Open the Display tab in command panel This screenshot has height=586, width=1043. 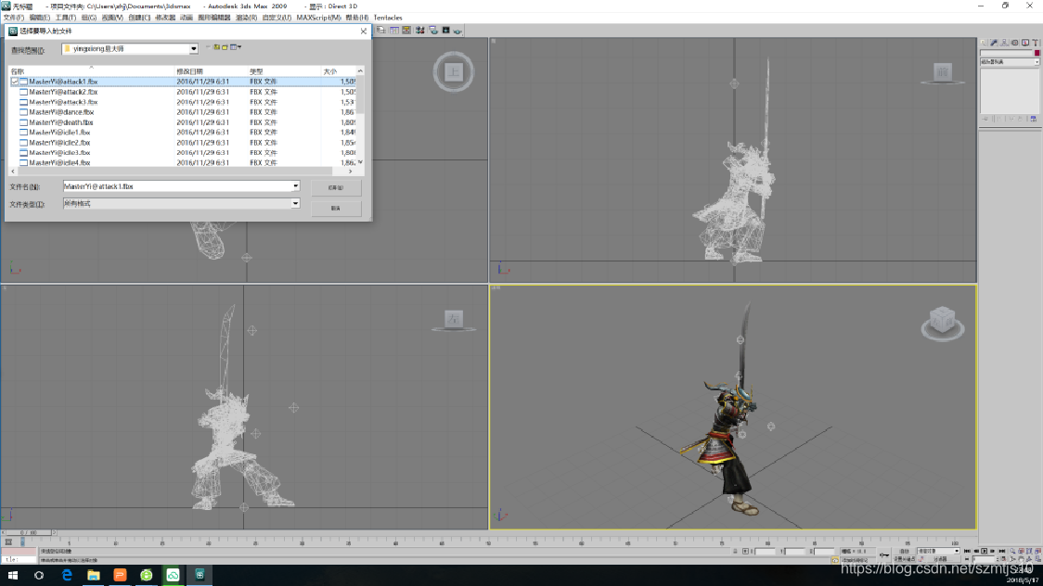tap(1025, 42)
